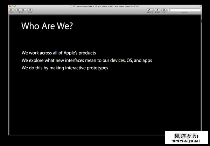210x146 pixels.
Task: Expand the Markup tool dropdown arrow
Action: point(152,10)
